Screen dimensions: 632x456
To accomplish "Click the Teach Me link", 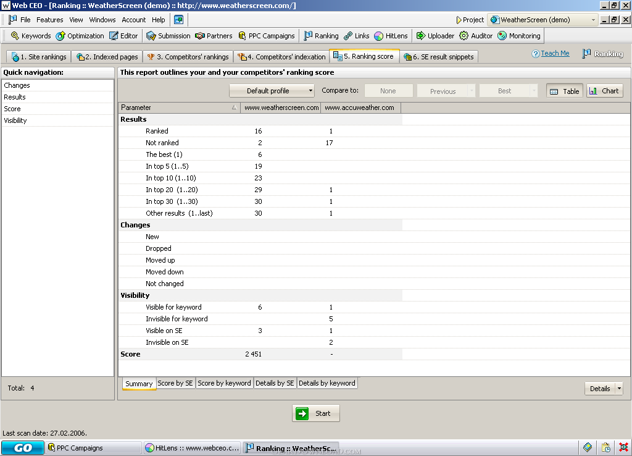I will (x=555, y=53).
